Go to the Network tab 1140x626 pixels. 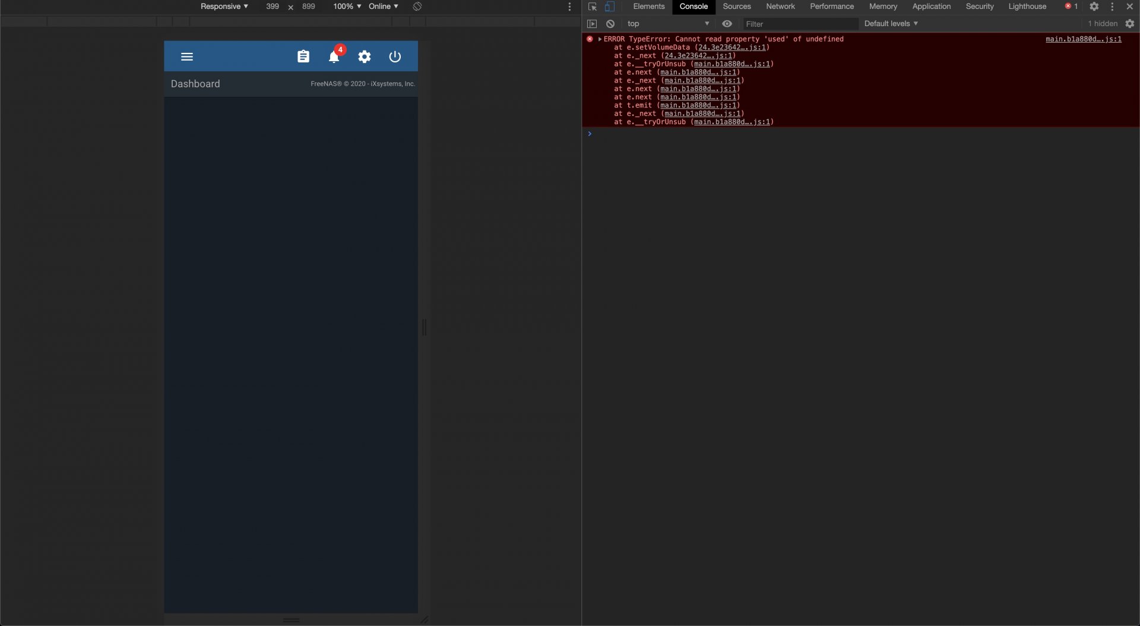click(x=780, y=7)
